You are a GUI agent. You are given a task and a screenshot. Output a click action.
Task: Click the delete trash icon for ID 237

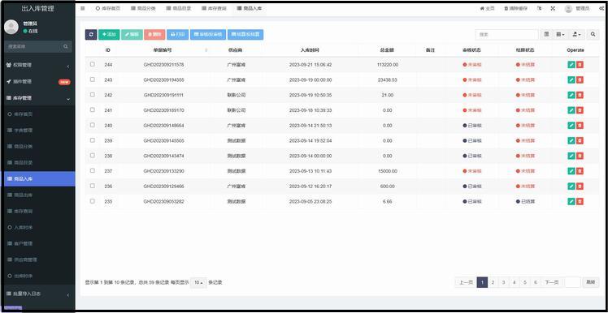pos(580,171)
